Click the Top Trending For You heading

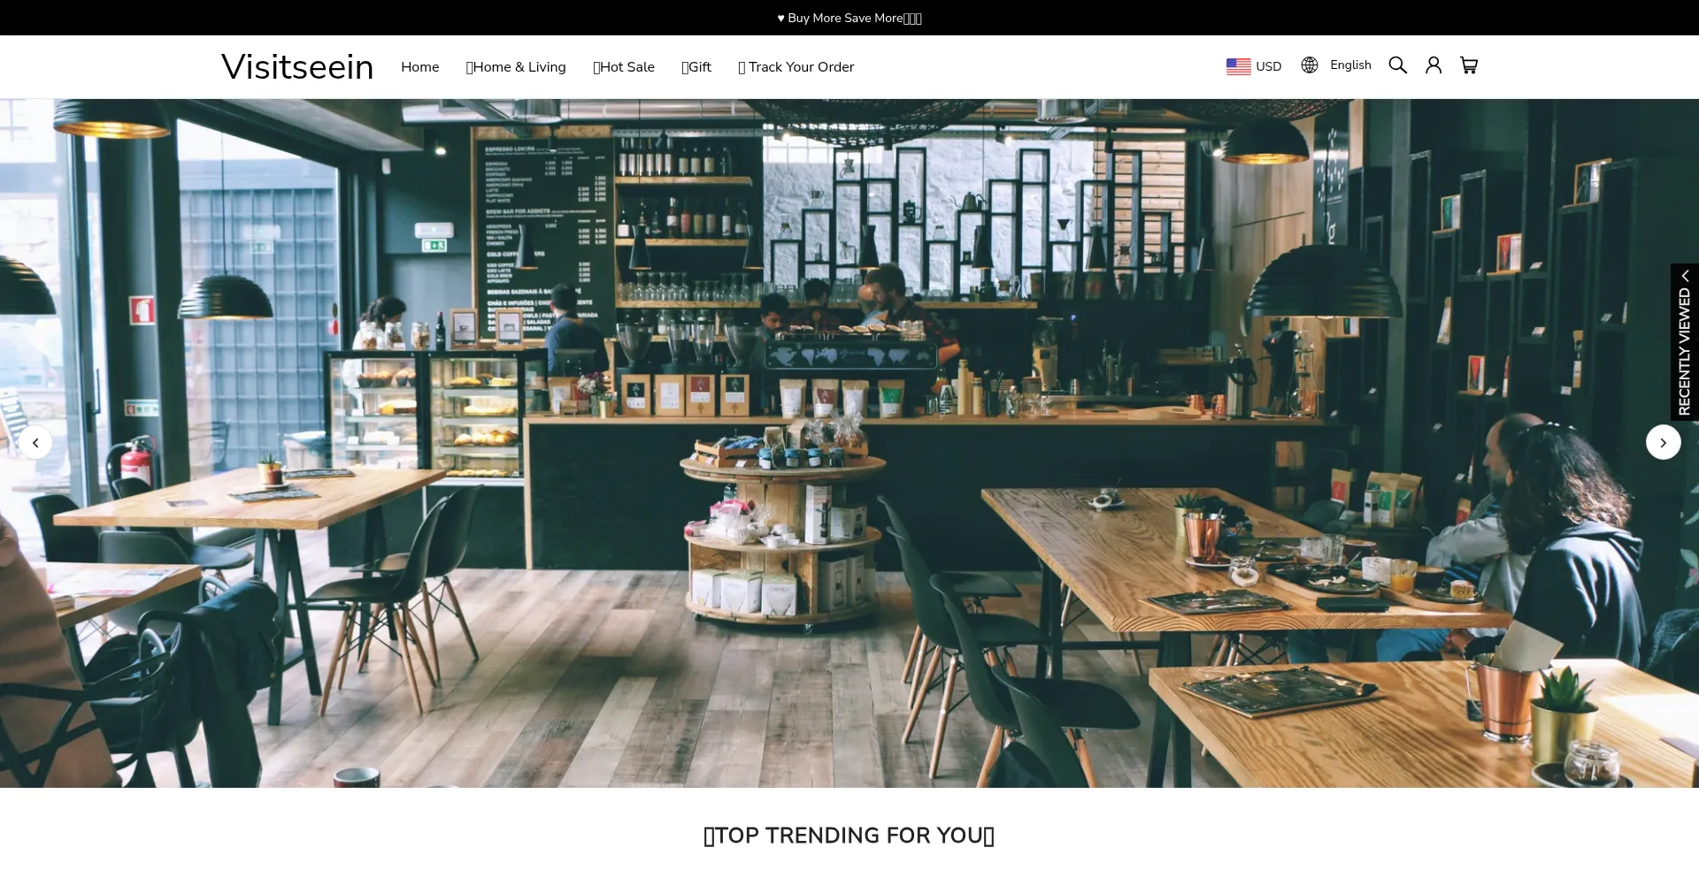coord(849,836)
